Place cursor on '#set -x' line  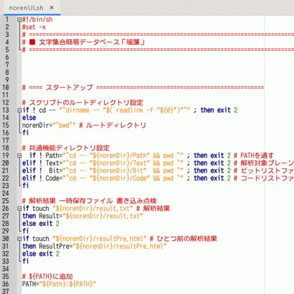coord(34,27)
